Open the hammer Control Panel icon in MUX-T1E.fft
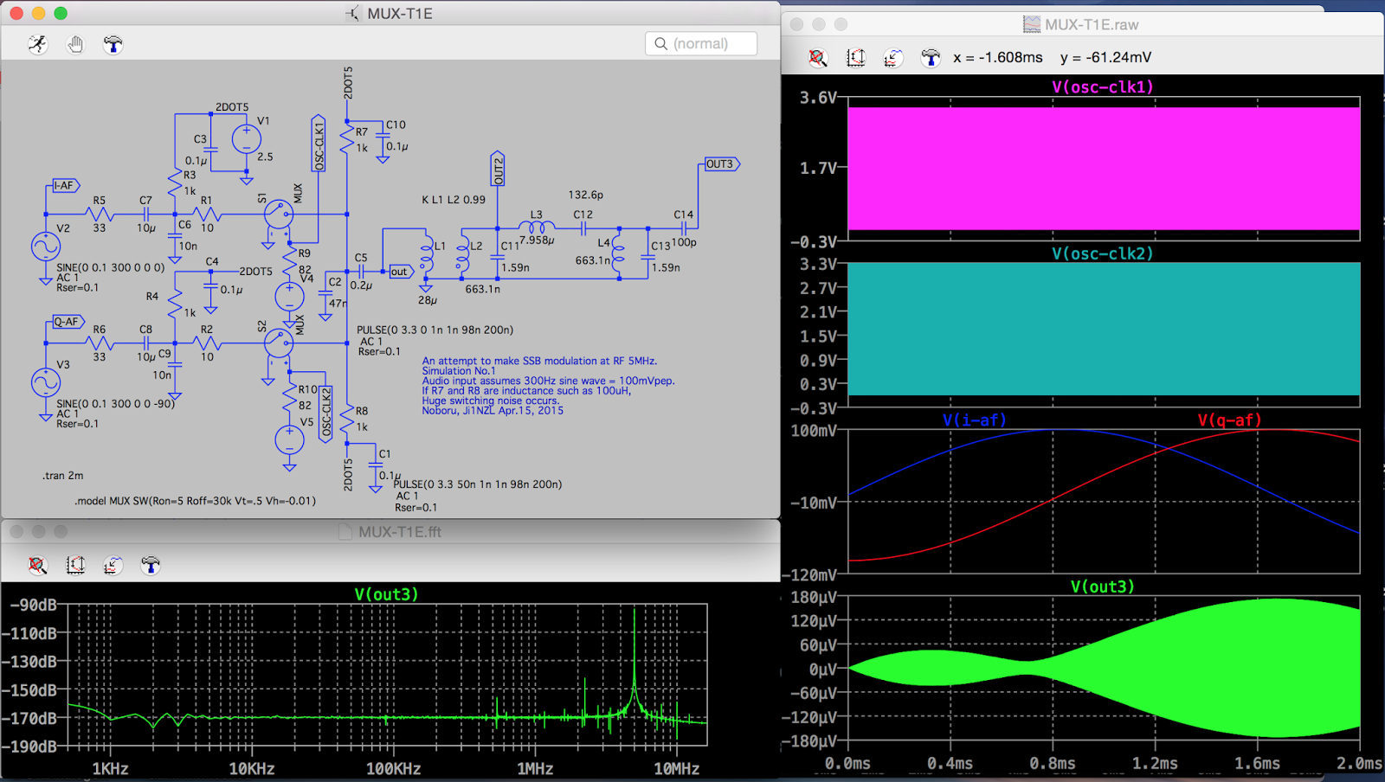1385x782 pixels. 151,565
